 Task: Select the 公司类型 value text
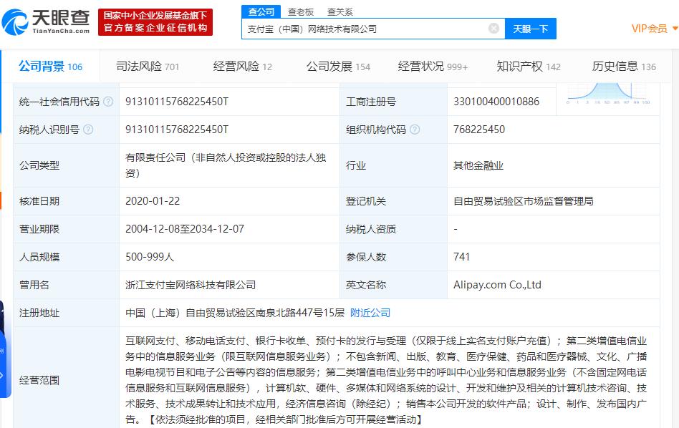tap(226, 165)
